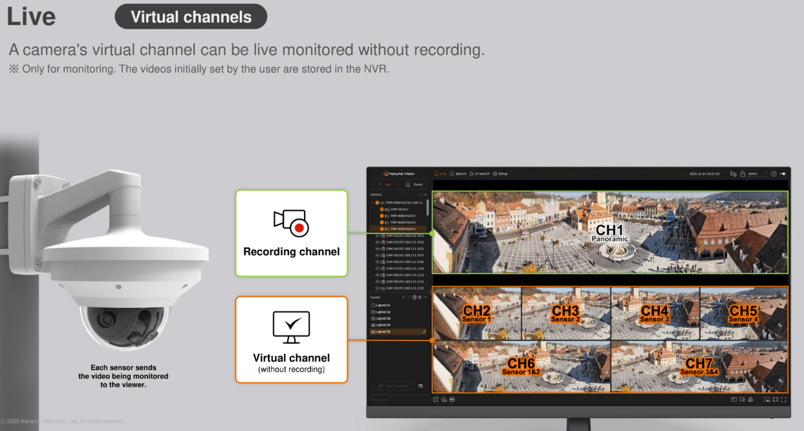Open the Live tab in top bar
Viewport: 804px width, 431px height.
pyautogui.click(x=440, y=174)
